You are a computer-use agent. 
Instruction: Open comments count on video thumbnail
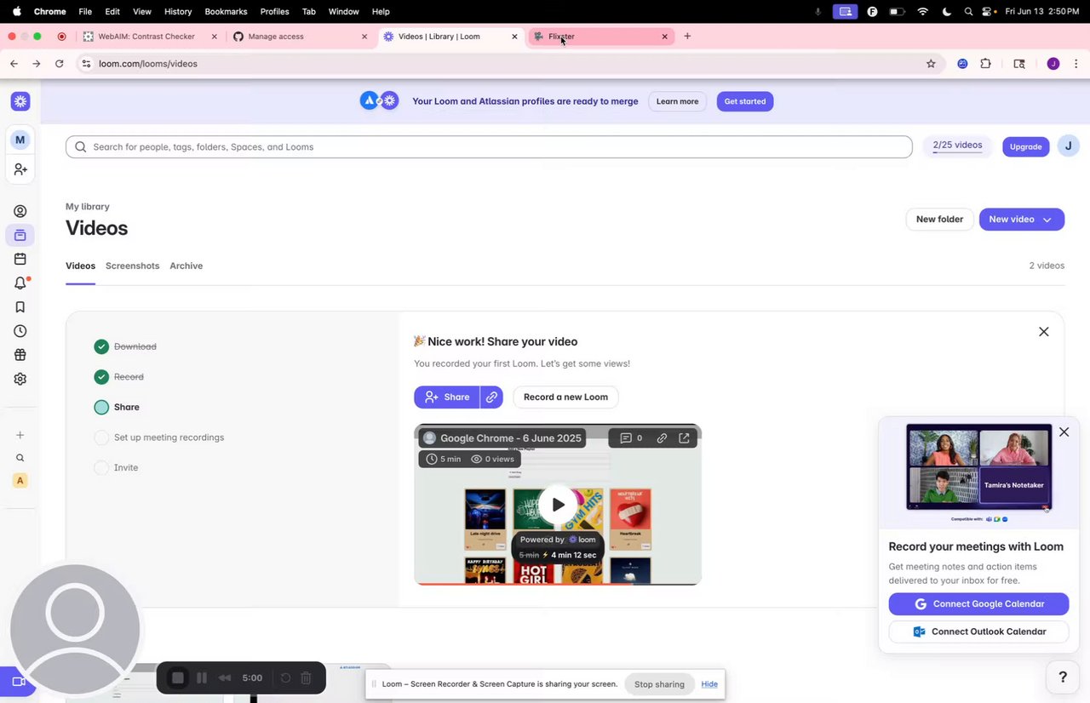(631, 438)
